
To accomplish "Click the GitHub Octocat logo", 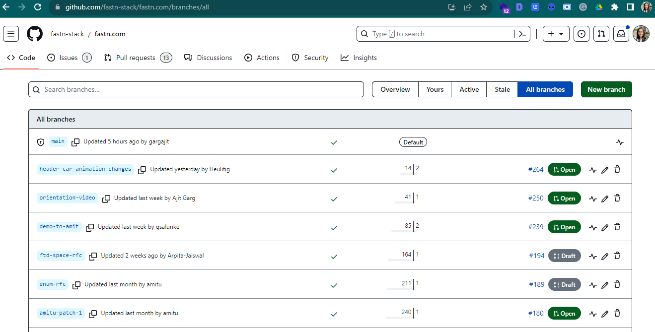I will pos(35,34).
